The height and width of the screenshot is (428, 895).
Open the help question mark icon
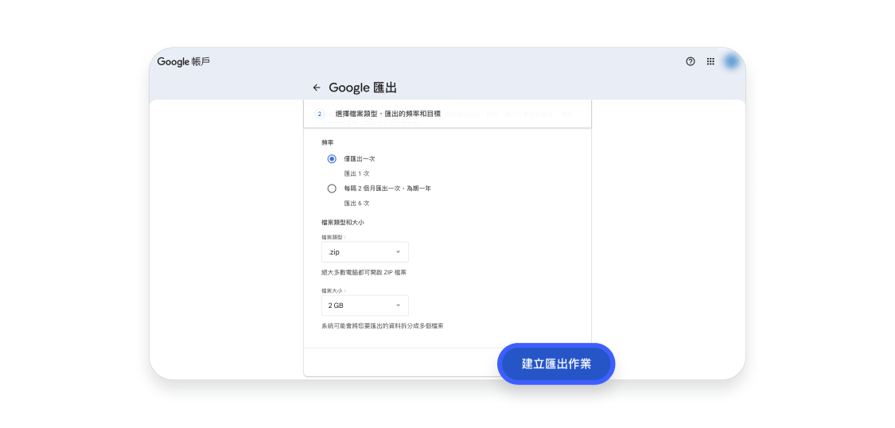tap(690, 61)
